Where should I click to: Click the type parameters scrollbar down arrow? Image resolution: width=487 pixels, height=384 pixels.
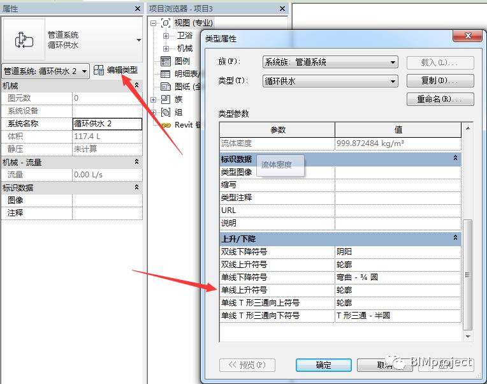pos(468,336)
